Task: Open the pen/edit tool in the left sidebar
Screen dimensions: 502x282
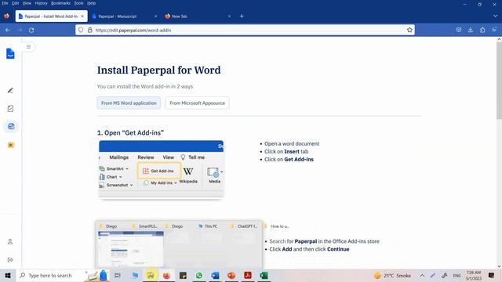Action: (x=10, y=91)
